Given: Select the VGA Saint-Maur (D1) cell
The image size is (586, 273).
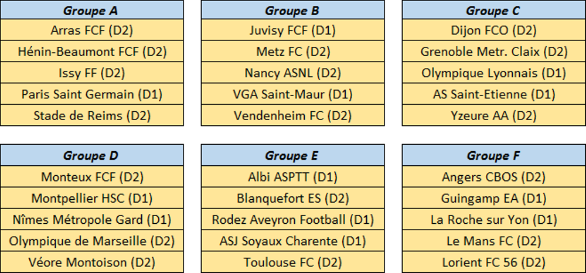Looking at the screenshot, I should click(x=292, y=94).
